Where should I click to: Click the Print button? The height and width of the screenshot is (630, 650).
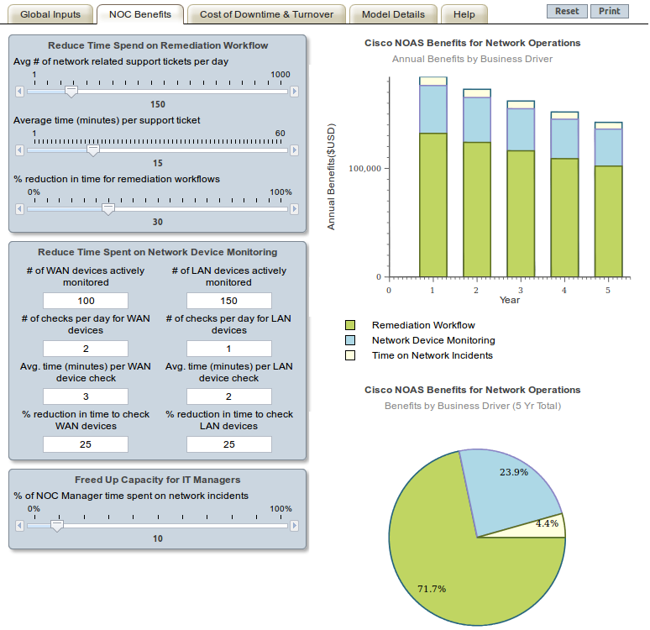[x=610, y=11]
